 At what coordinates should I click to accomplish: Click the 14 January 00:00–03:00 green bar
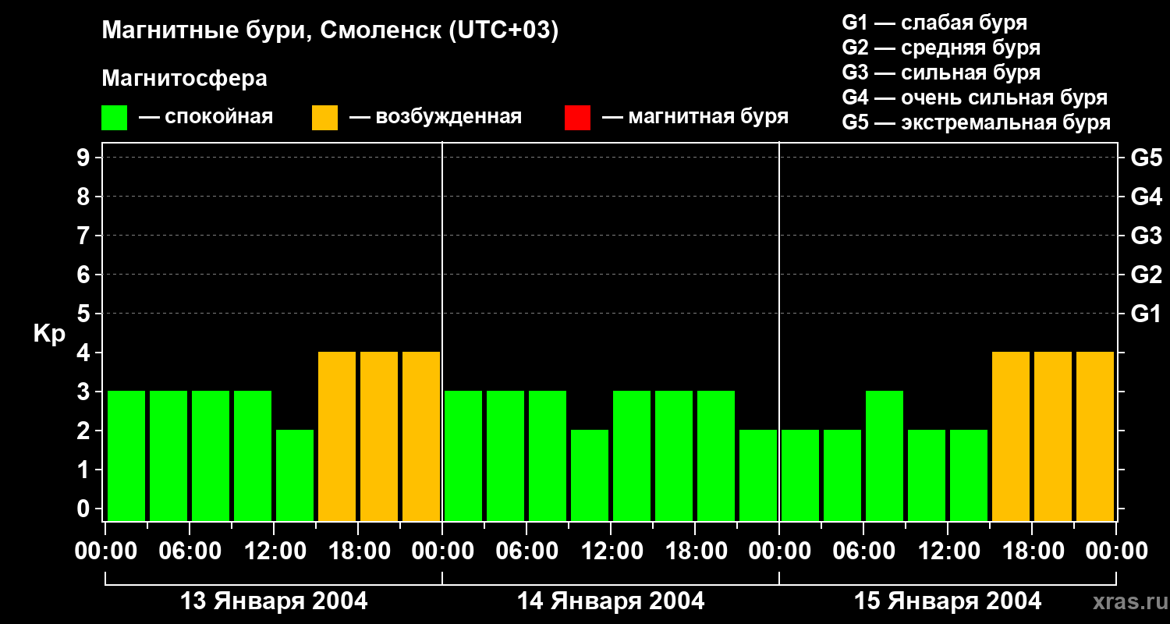(x=463, y=456)
